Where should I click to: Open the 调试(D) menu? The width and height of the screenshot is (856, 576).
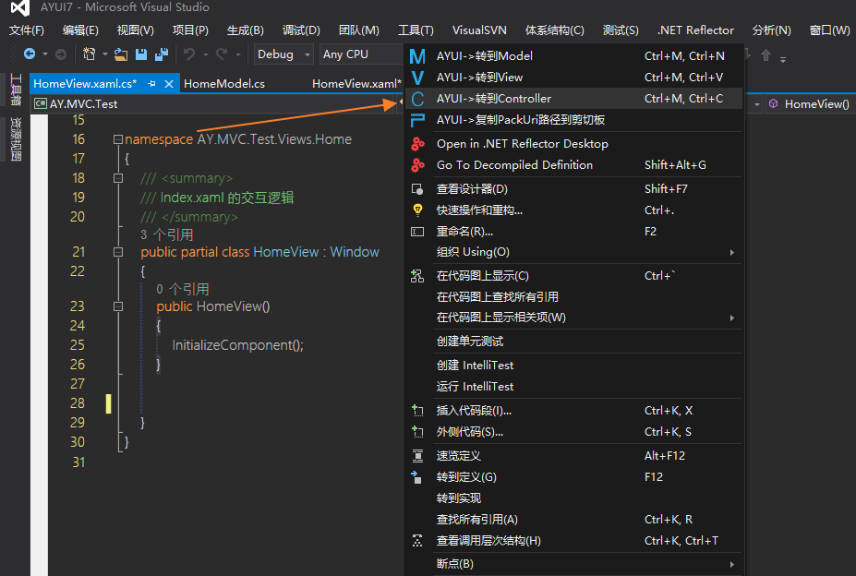301,30
